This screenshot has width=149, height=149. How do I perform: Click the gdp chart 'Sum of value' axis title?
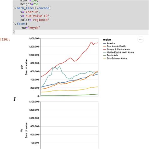click(26, 67)
